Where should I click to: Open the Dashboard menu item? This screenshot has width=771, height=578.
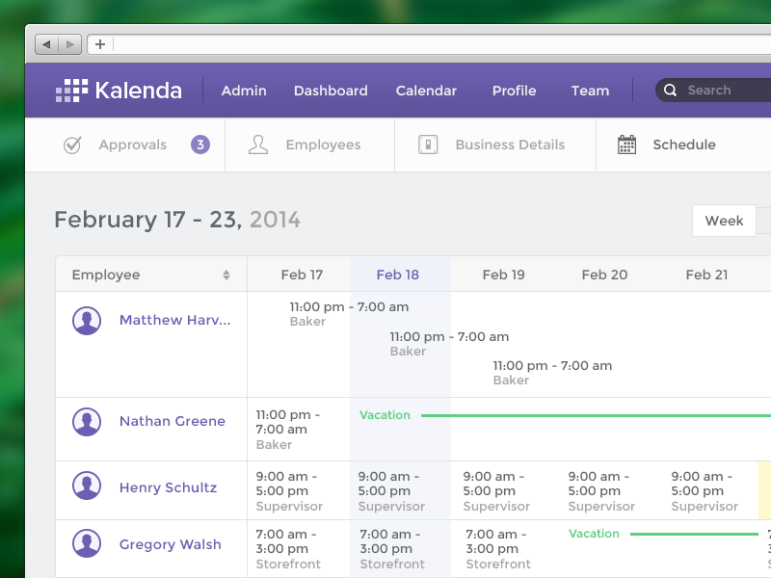tap(331, 91)
